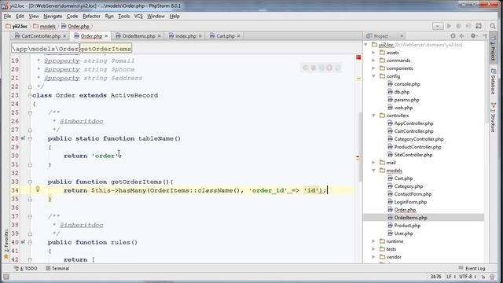
Task: Open the VCS menu
Action: pyautogui.click(x=138, y=16)
